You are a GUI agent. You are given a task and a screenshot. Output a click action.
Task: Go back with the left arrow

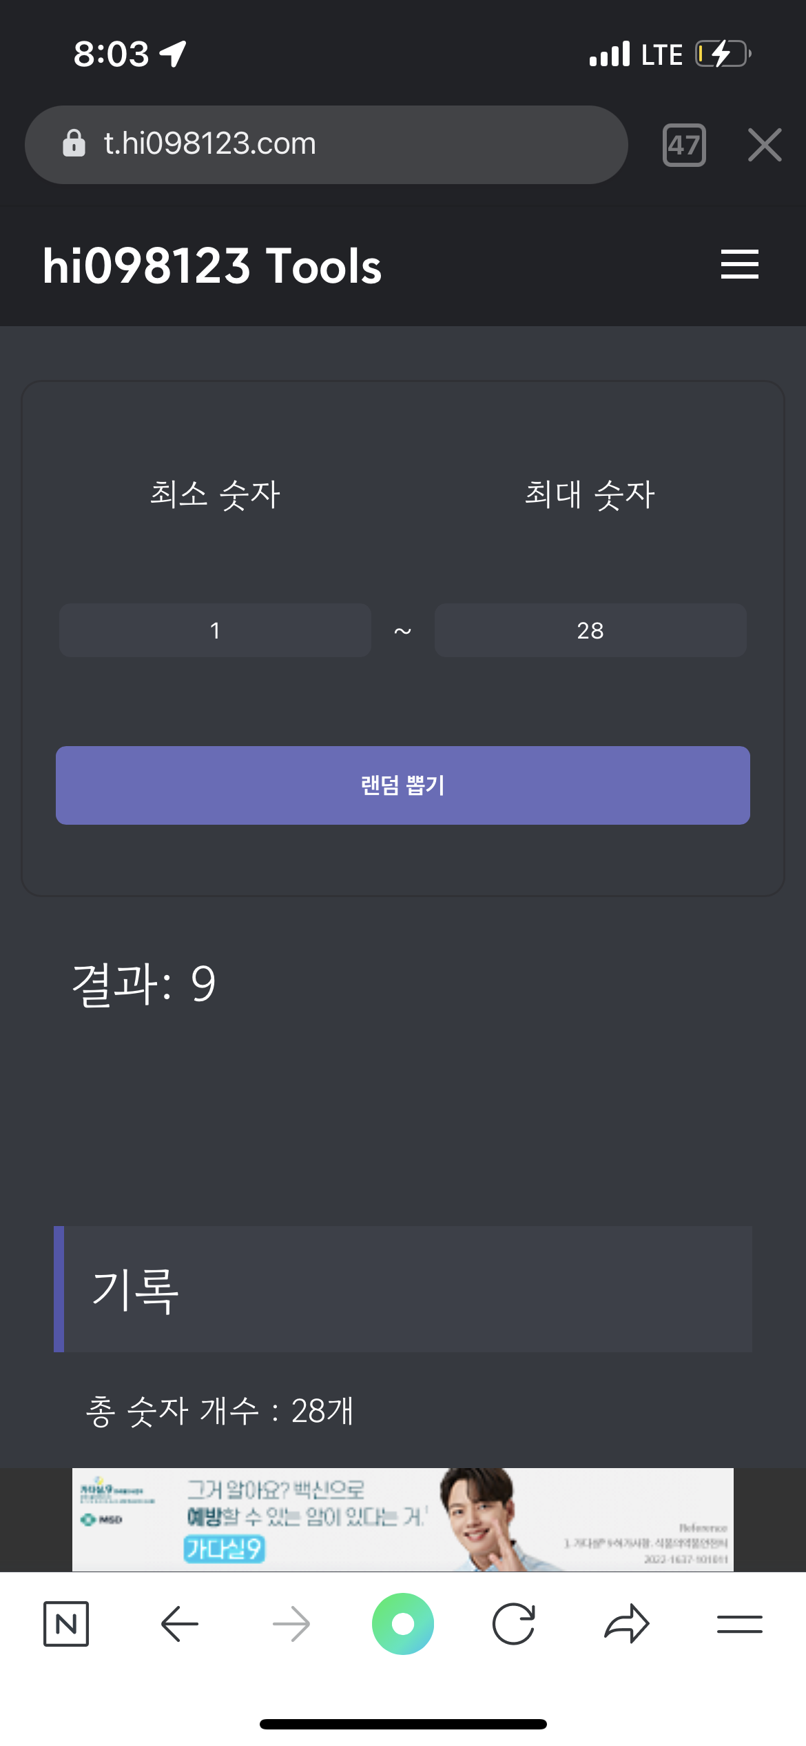pos(179,1623)
